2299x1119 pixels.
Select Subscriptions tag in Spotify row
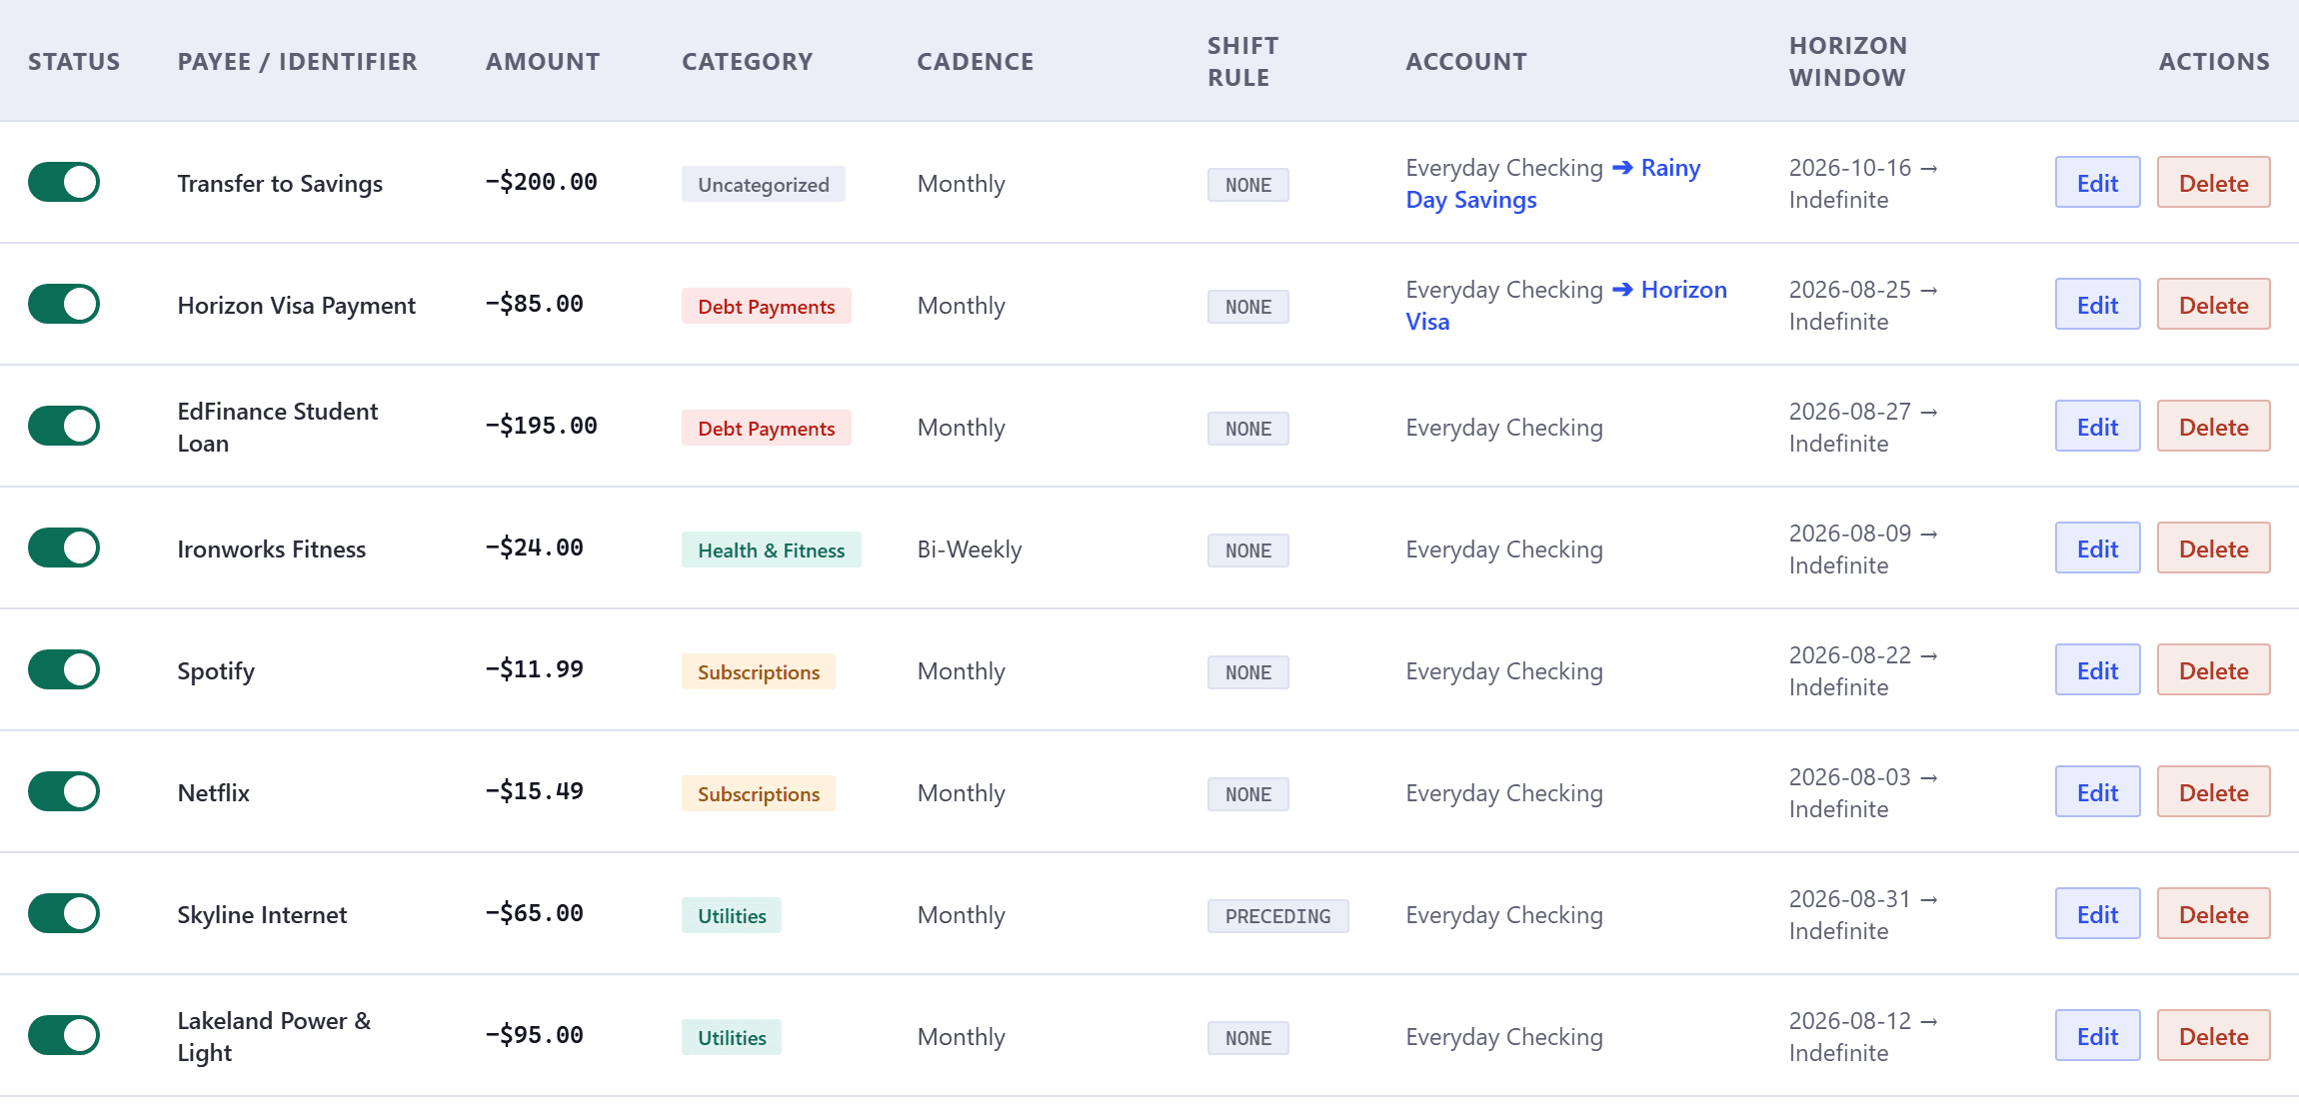click(758, 671)
